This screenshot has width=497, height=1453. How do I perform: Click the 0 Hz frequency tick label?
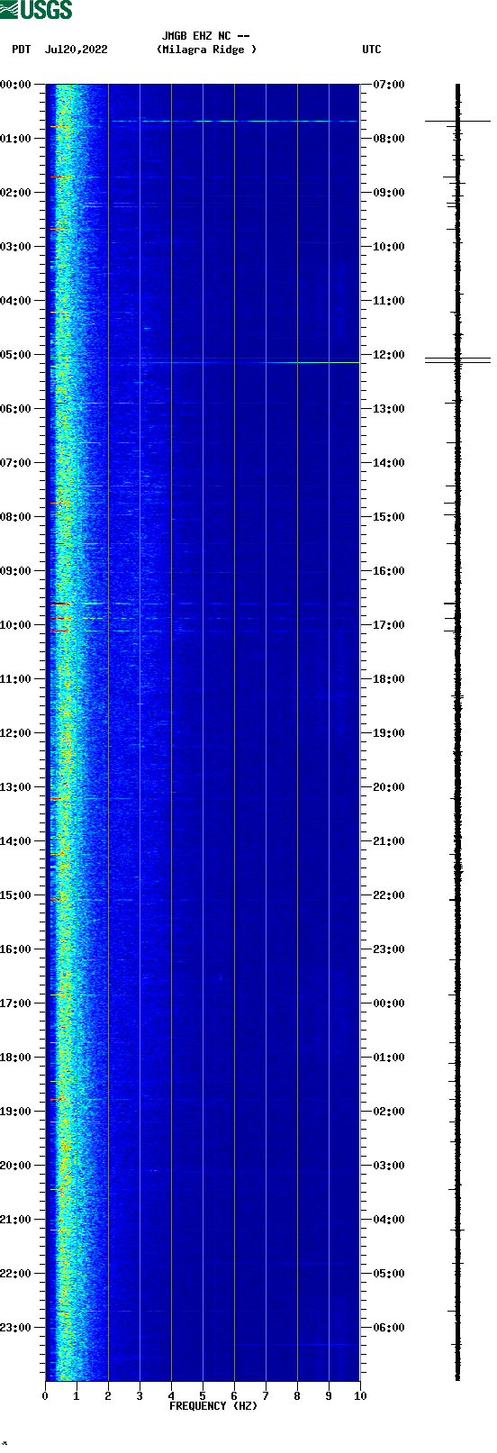[45, 1396]
